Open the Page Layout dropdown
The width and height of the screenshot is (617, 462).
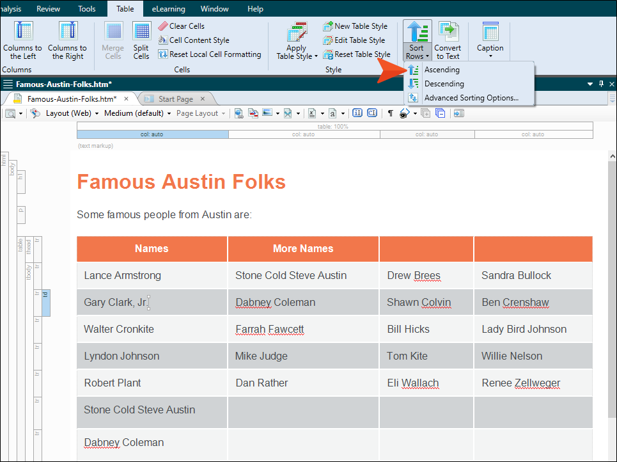click(201, 113)
